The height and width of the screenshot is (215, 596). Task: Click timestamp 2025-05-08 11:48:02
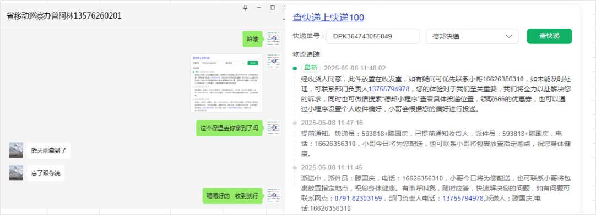(x=355, y=68)
